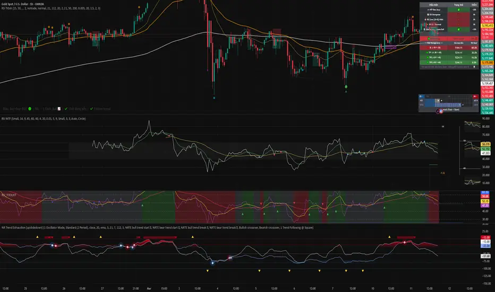The height and width of the screenshot is (292, 495).
Task: Click the checkmark before Chờ dòng tiền
Action: click(66, 109)
